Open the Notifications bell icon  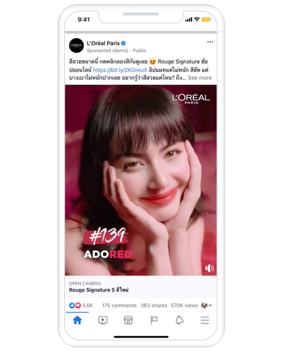(x=179, y=320)
